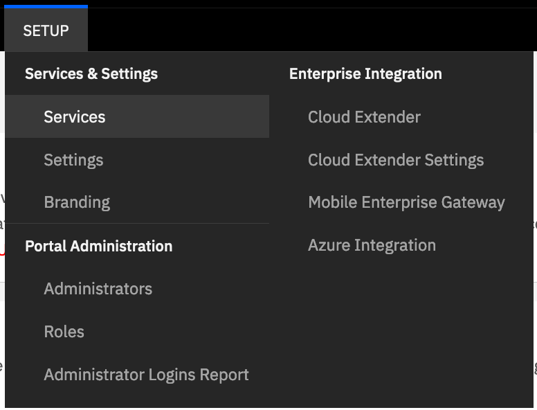Viewport: 537px width, 410px height.
Task: Launch the Azure Integration configuration entry
Action: click(x=372, y=245)
